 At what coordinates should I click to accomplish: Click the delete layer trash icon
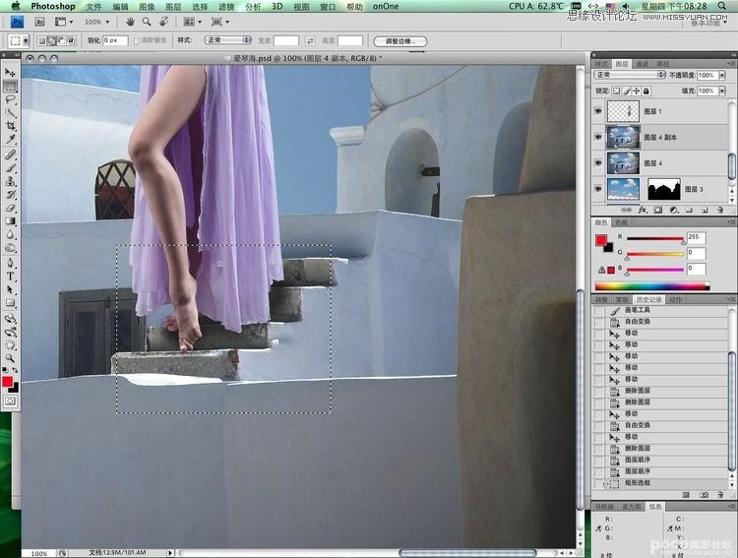pyautogui.click(x=720, y=210)
